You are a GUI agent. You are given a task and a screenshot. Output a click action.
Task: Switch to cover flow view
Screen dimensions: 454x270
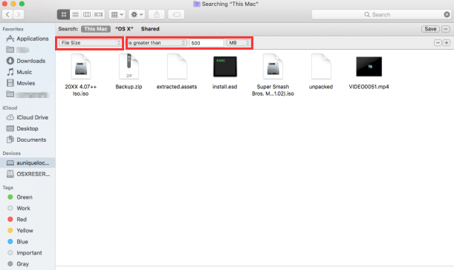(x=98, y=14)
